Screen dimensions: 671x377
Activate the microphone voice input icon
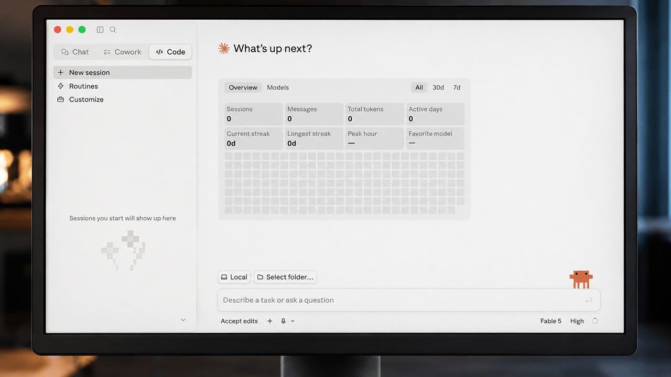[x=283, y=321]
